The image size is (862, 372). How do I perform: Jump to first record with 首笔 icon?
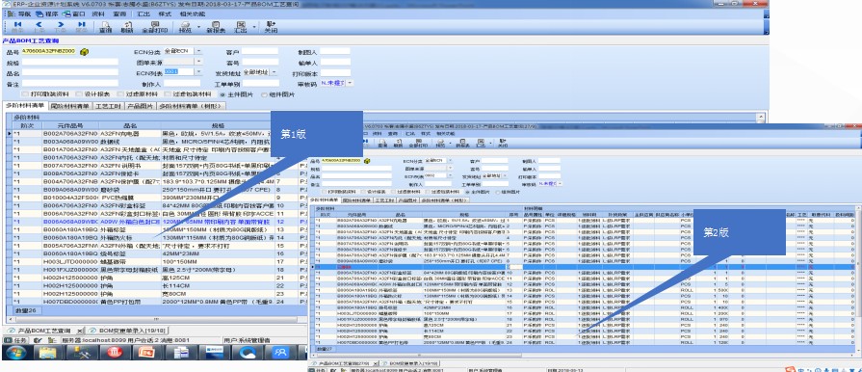tap(17, 26)
